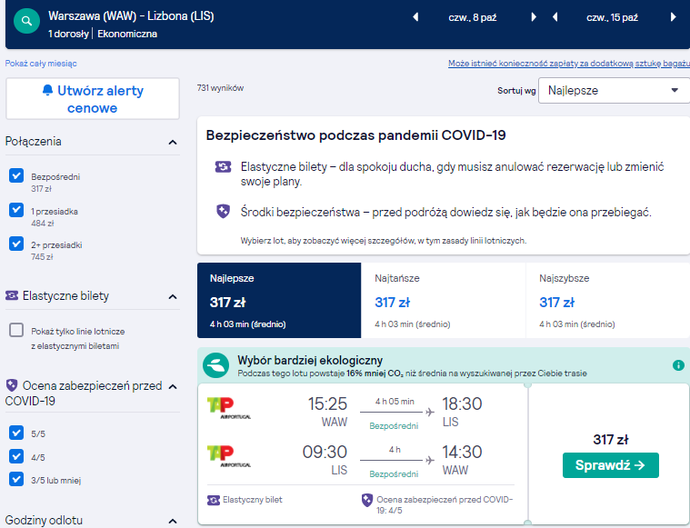Click return Bezpośredni label under 4 h
This screenshot has width=690, height=528.
point(394,474)
